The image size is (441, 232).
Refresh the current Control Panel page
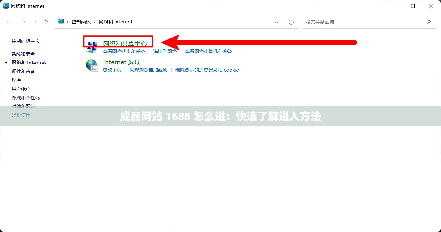coord(291,22)
